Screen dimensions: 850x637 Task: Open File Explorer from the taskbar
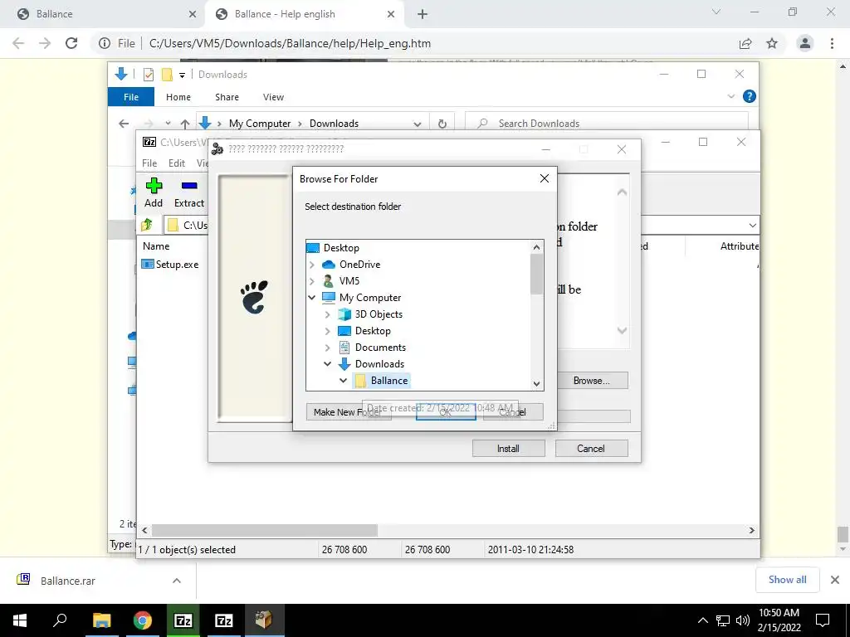[101, 620]
